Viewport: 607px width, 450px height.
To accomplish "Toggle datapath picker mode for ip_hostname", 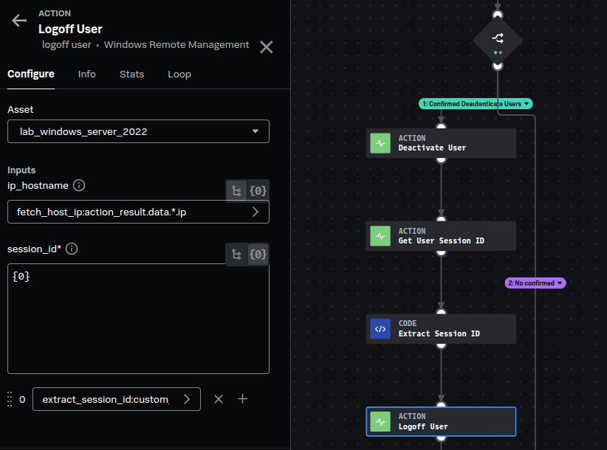I will (236, 190).
